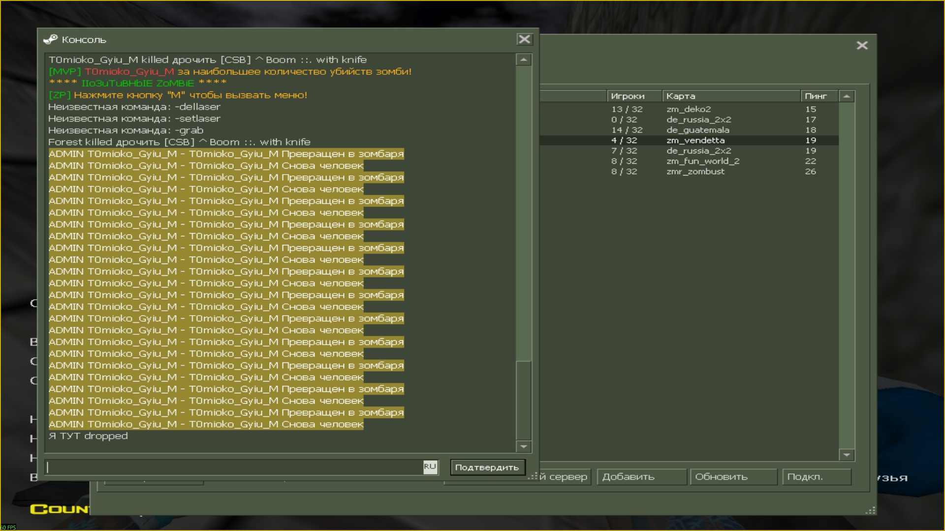Click the console command input field
This screenshot has height=531, width=945.
click(234, 467)
